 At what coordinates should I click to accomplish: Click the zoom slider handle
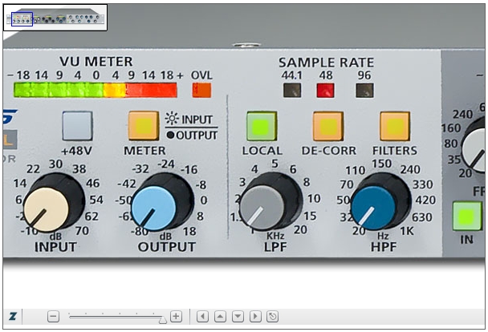pyautogui.click(x=163, y=319)
